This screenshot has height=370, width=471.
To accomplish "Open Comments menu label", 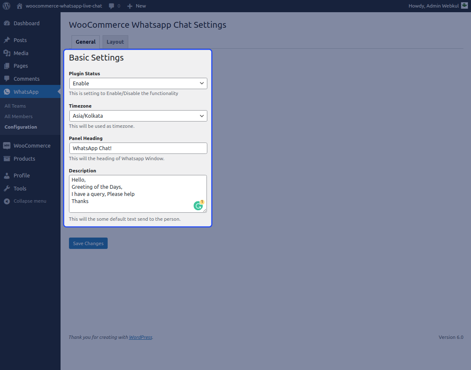I will [x=26, y=79].
